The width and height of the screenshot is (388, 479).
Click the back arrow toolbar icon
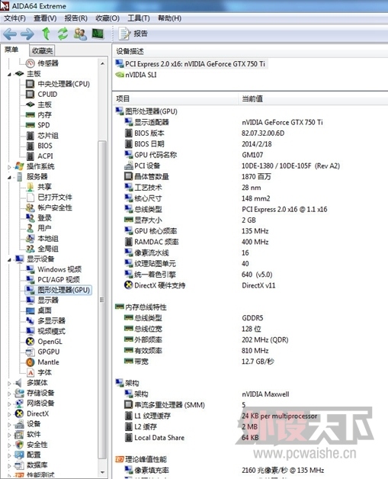pyautogui.click(x=10, y=34)
